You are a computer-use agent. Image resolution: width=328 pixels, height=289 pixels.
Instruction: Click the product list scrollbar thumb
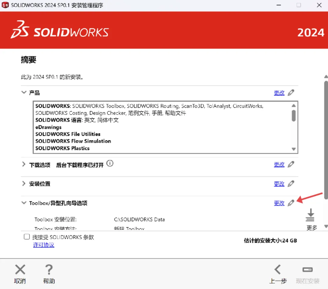[294, 115]
